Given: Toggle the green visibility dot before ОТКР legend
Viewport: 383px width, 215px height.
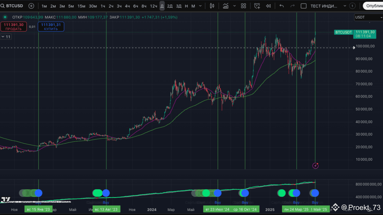Looking at the screenshot, I should [x=5, y=17].
